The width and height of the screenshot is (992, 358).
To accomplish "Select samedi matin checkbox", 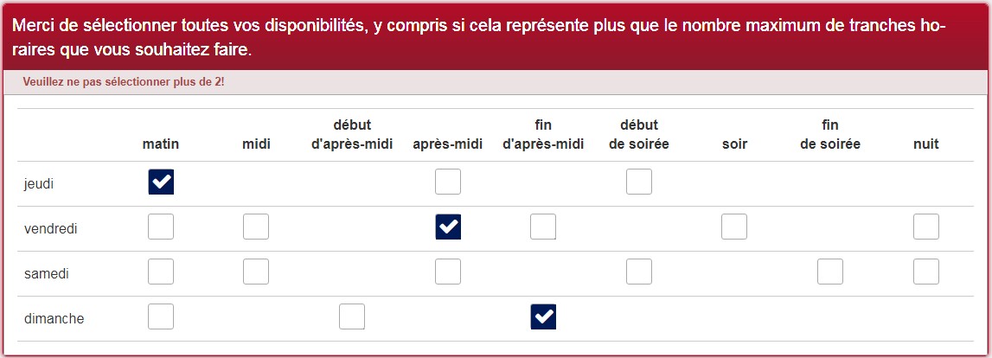I will click(161, 272).
